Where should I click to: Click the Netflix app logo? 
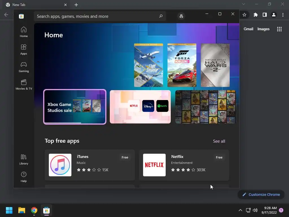tap(154, 165)
